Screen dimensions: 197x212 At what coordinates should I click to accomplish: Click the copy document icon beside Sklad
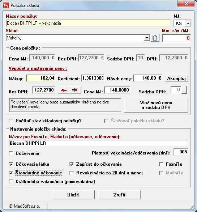click(x=155, y=38)
